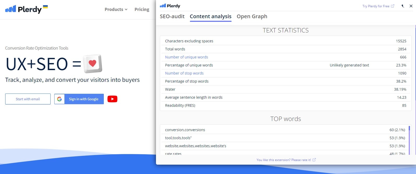Click the value 2854
The height and width of the screenshot is (174, 416).
point(402,49)
